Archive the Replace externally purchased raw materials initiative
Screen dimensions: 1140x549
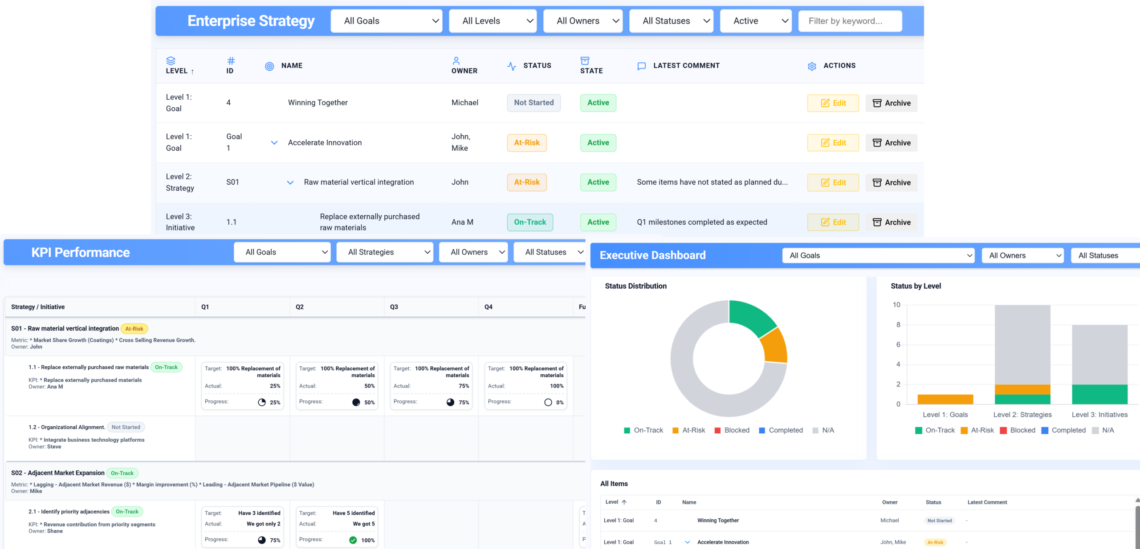pos(891,222)
